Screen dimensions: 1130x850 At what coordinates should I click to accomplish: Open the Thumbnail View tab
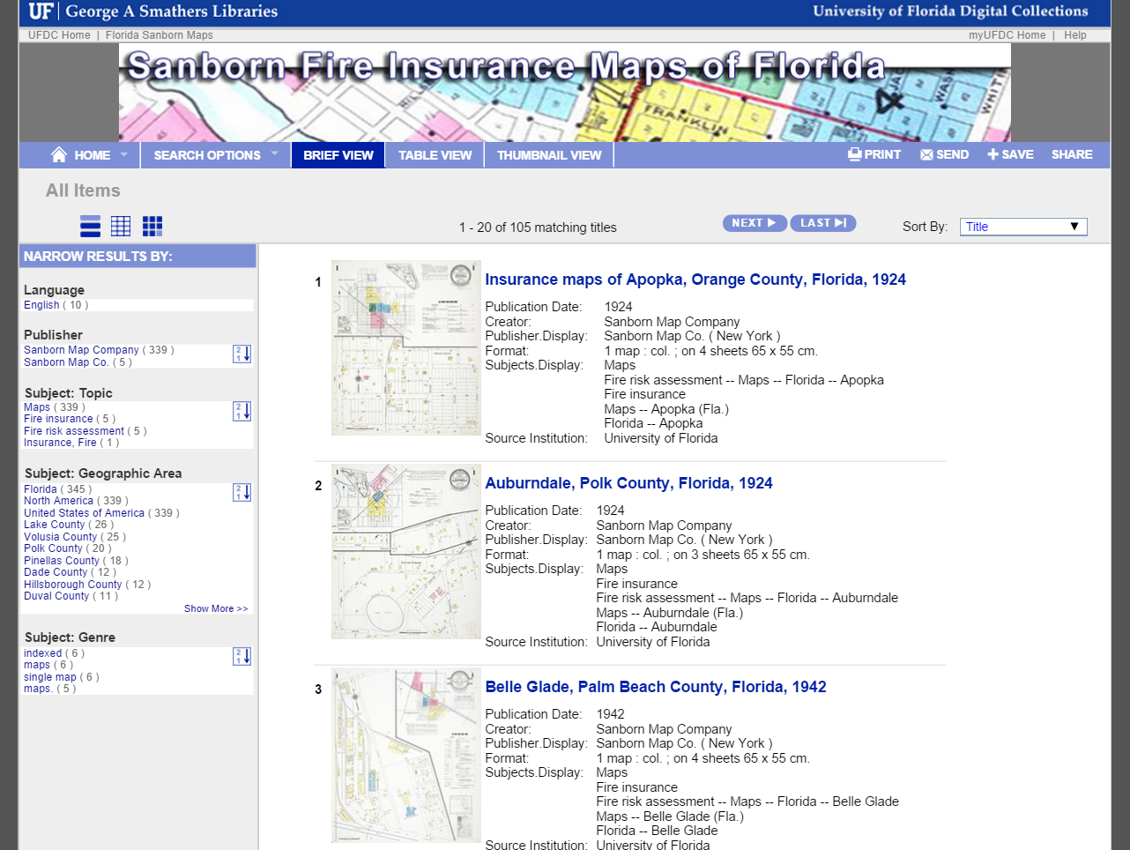click(548, 154)
